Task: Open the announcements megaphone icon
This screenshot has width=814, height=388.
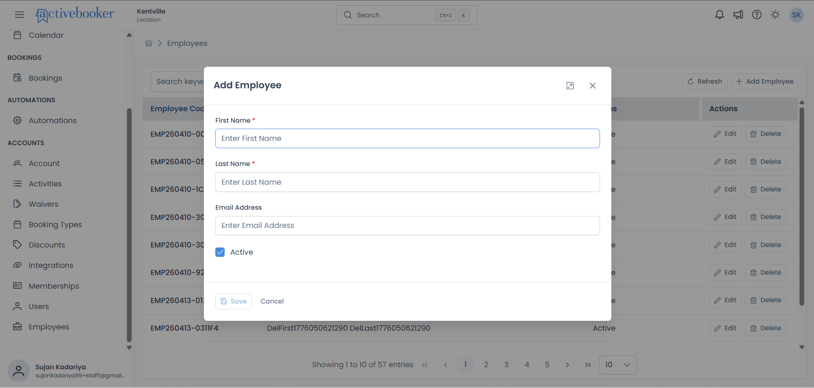Action: coord(738,15)
